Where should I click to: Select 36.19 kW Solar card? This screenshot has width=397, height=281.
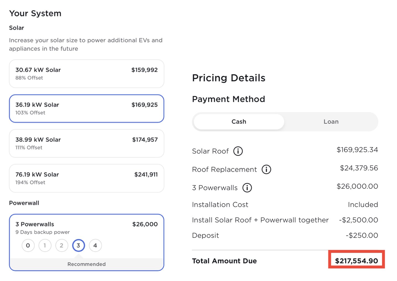tap(86, 109)
